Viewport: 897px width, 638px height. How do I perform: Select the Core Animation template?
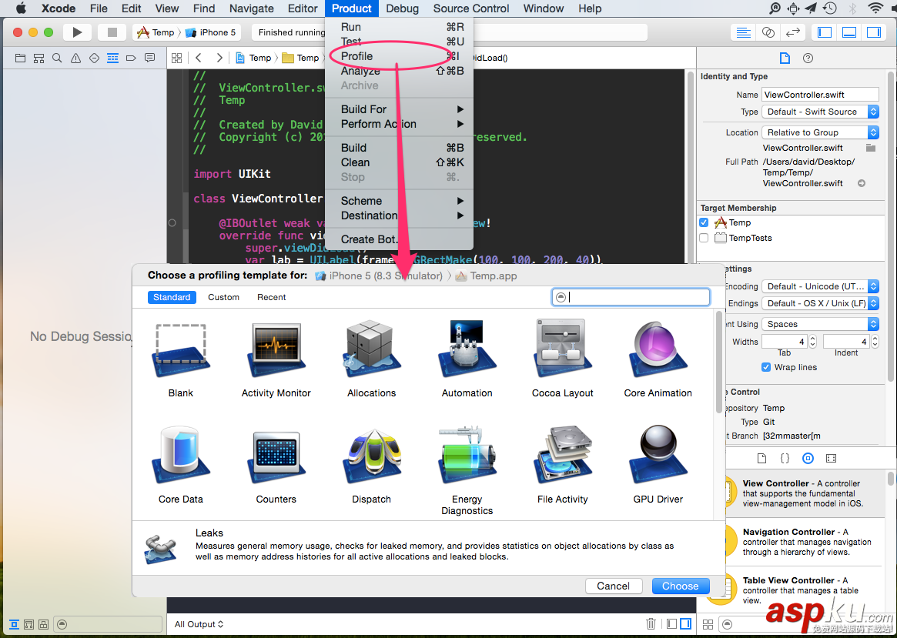pyautogui.click(x=658, y=350)
